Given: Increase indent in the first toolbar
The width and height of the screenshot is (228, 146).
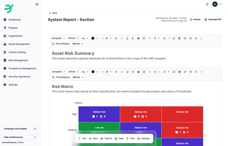Looking at the screenshot, I should coord(144,38).
